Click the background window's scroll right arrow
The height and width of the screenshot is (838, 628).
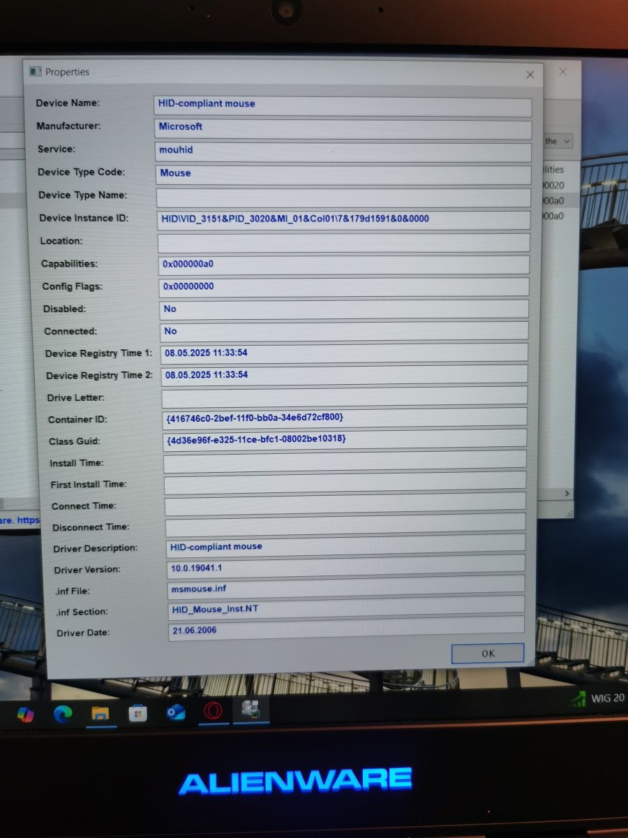pyautogui.click(x=567, y=494)
